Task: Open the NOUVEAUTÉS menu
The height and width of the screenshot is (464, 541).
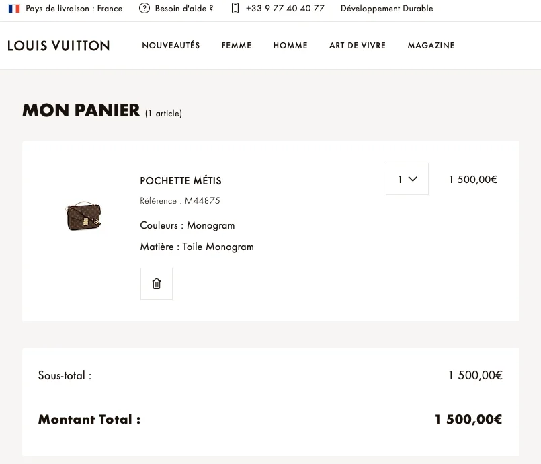Action: (x=170, y=45)
